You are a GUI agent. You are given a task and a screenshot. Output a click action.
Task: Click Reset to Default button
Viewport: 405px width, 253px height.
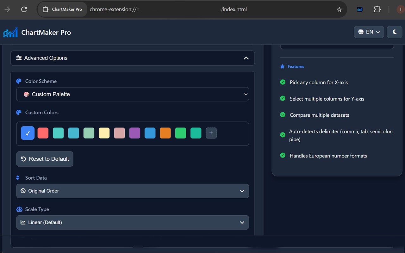45,159
